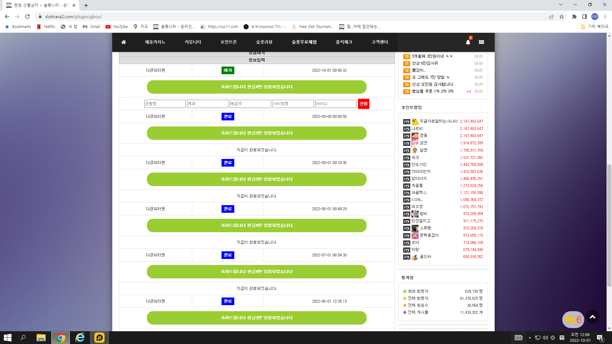Open File Explorer from the taskbar
Viewport: 612px width, 344px height.
tap(41, 338)
